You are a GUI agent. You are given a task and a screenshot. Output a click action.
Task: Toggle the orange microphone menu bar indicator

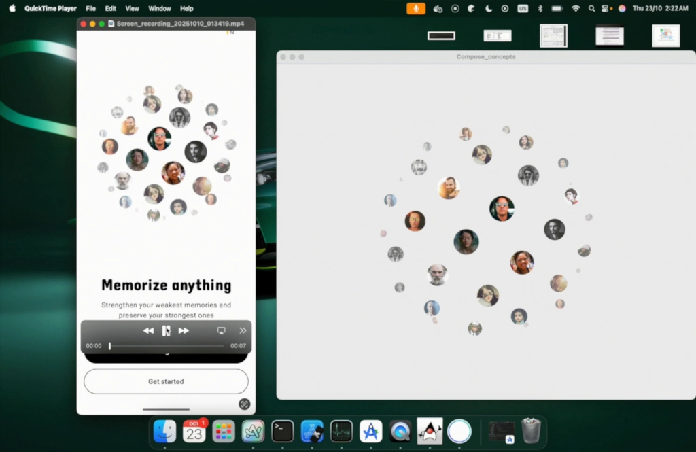(416, 8)
